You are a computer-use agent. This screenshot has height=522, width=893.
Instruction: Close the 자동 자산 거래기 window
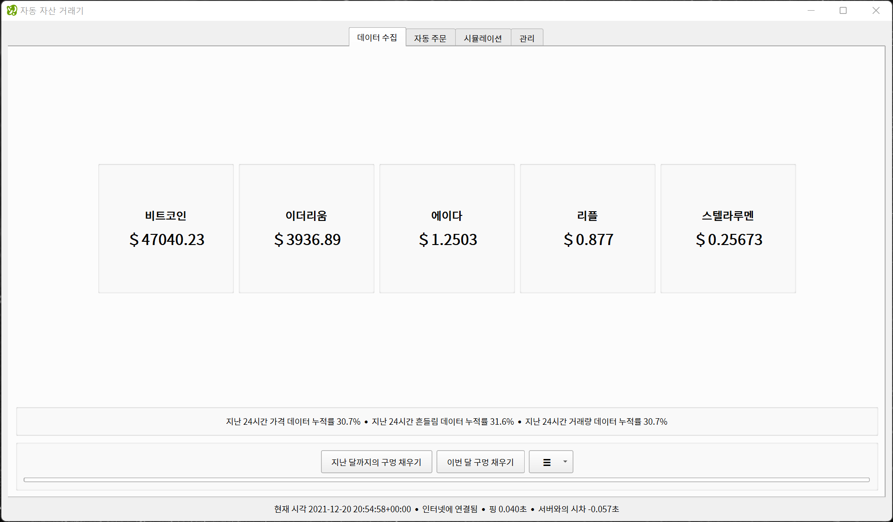point(875,10)
